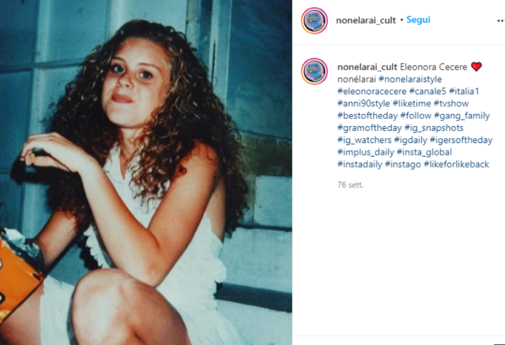Image resolution: width=505 pixels, height=345 pixels.
Task: Open the avatar next to the caption
Action: (314, 72)
